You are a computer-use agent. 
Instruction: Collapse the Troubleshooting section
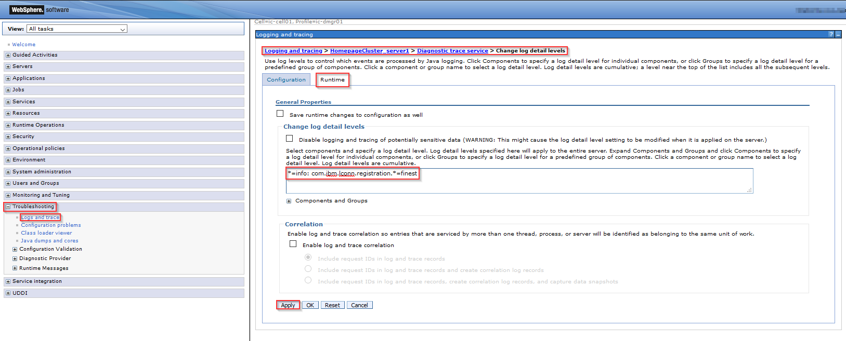(x=8, y=207)
